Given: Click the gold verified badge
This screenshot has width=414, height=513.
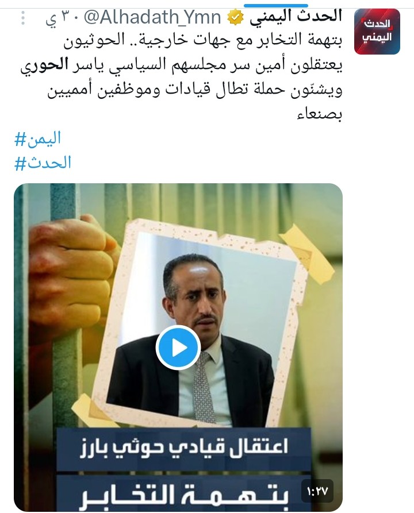Looking at the screenshot, I should coord(235,18).
